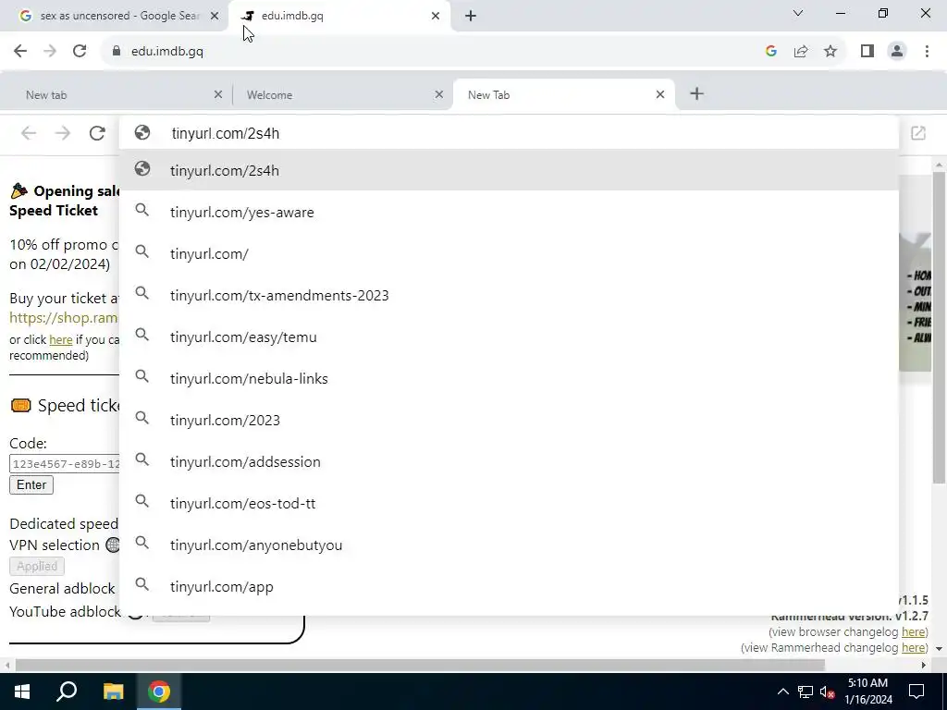Show hidden system tray icons
This screenshot has height=710, width=947.
[782, 692]
